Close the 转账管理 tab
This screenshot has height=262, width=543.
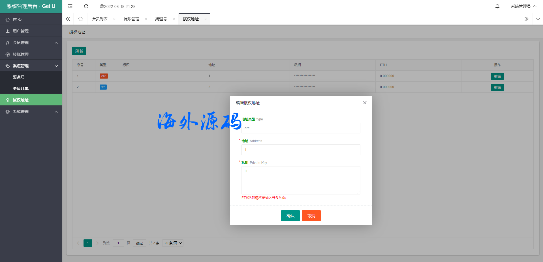tap(146, 19)
